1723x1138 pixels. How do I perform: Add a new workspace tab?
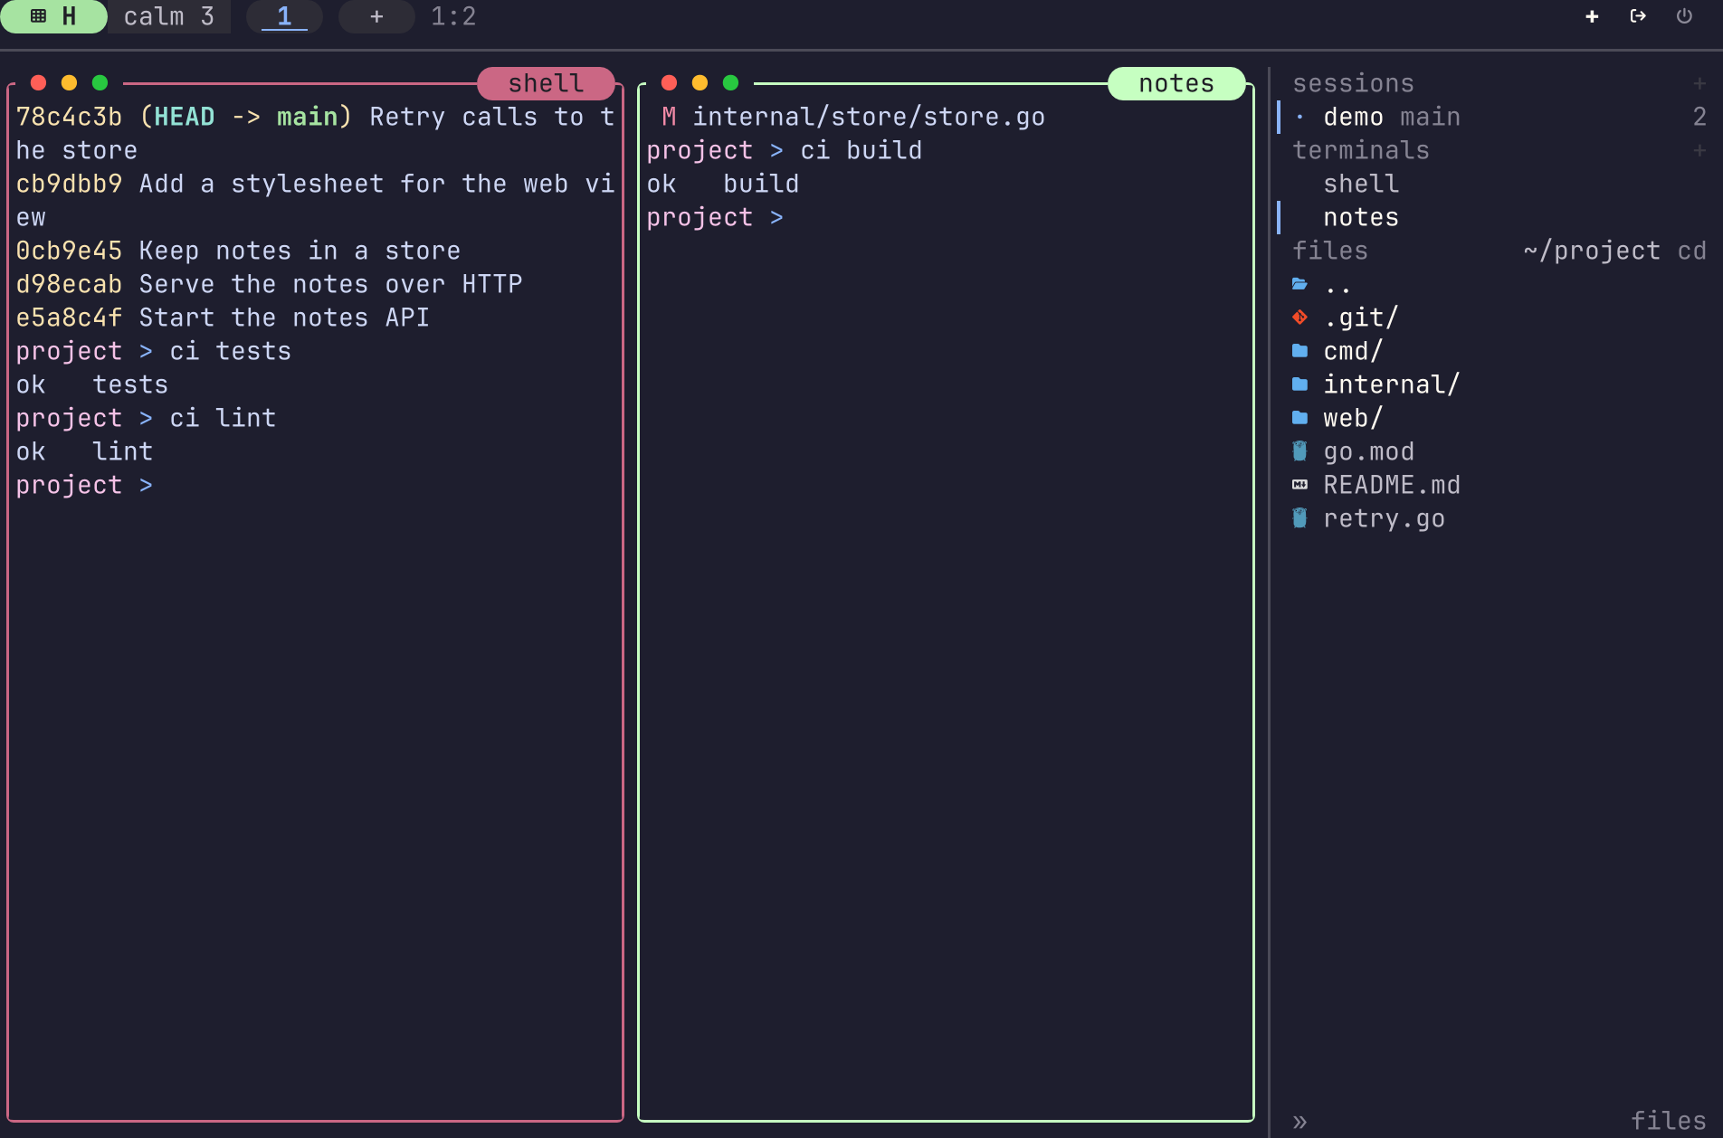pos(376,16)
